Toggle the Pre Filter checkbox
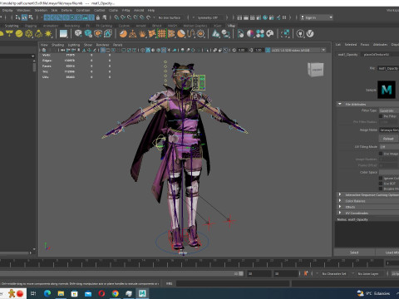 coord(381,116)
